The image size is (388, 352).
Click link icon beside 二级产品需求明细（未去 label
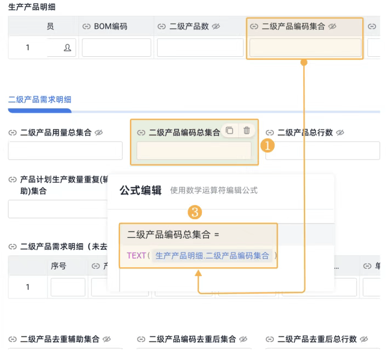click(13, 247)
